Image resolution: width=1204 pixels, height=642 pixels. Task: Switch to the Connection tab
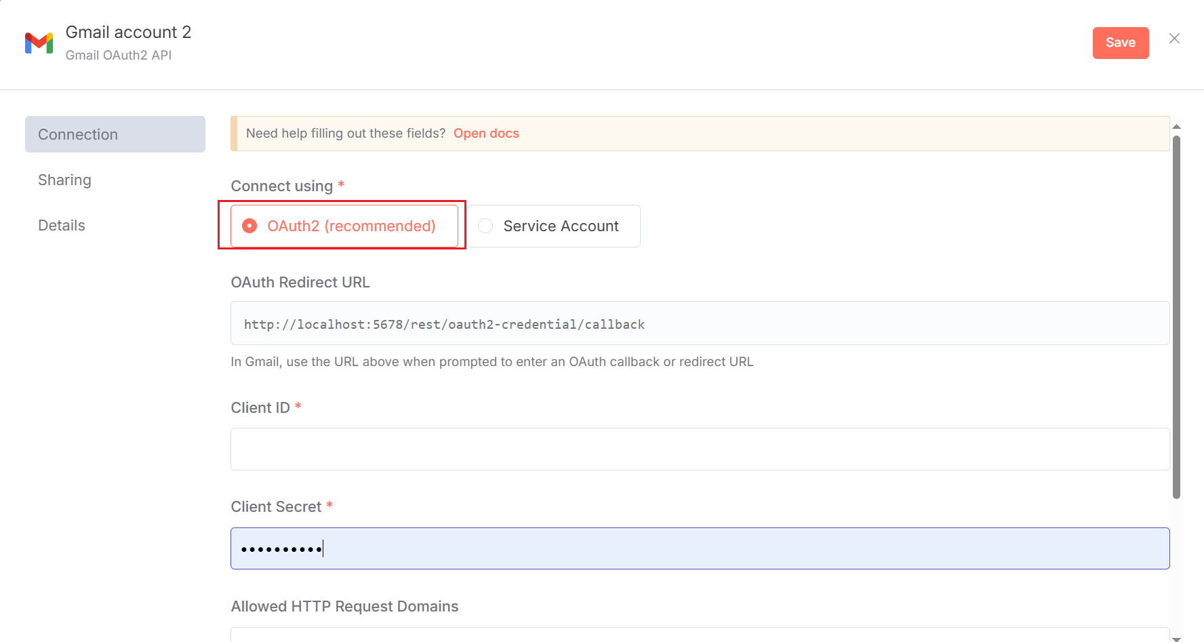pyautogui.click(x=115, y=134)
